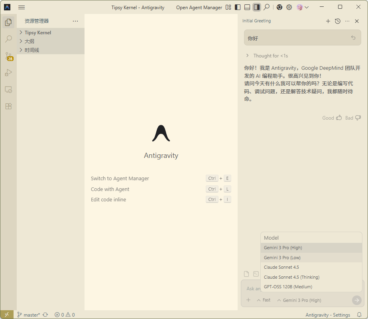Rate response Good with thumbs up

332,118
